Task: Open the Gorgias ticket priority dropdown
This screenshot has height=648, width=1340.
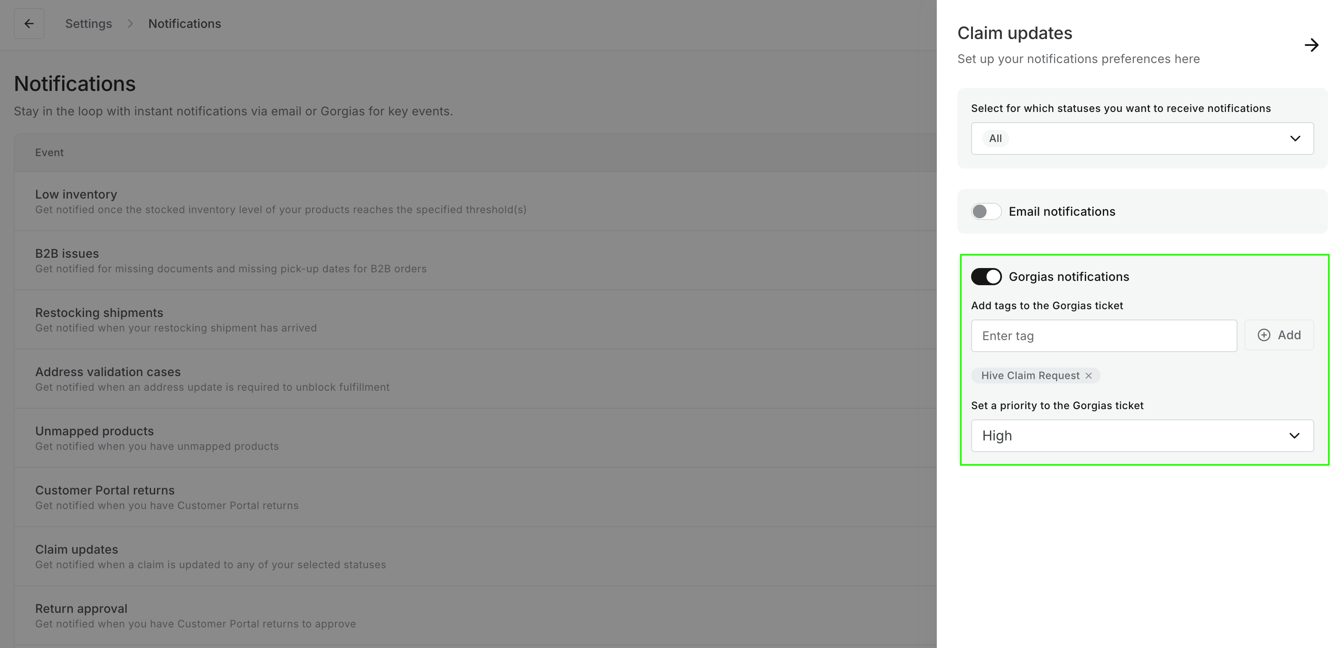Action: tap(1142, 436)
